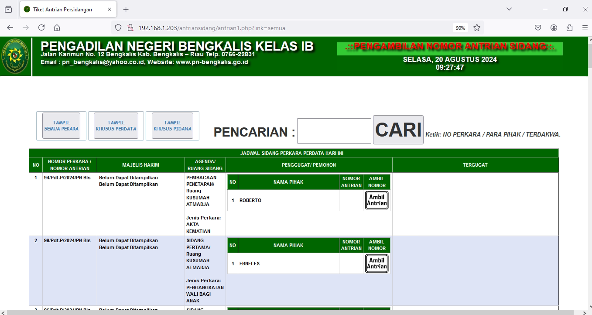This screenshot has height=315, width=592.
Task: Click Tampil Semua Perkara button
Action: click(x=61, y=126)
